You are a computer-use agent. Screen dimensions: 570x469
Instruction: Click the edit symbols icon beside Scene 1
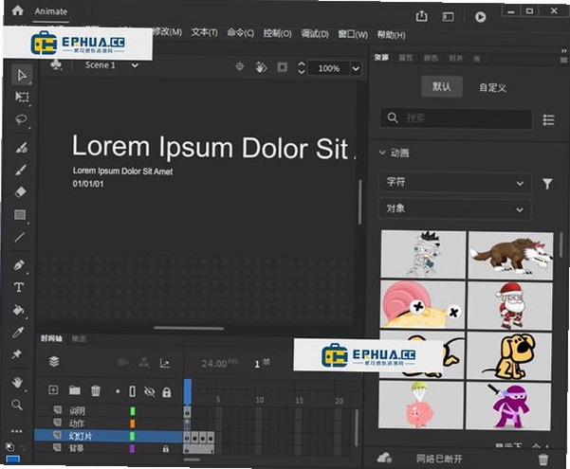[x=56, y=65]
